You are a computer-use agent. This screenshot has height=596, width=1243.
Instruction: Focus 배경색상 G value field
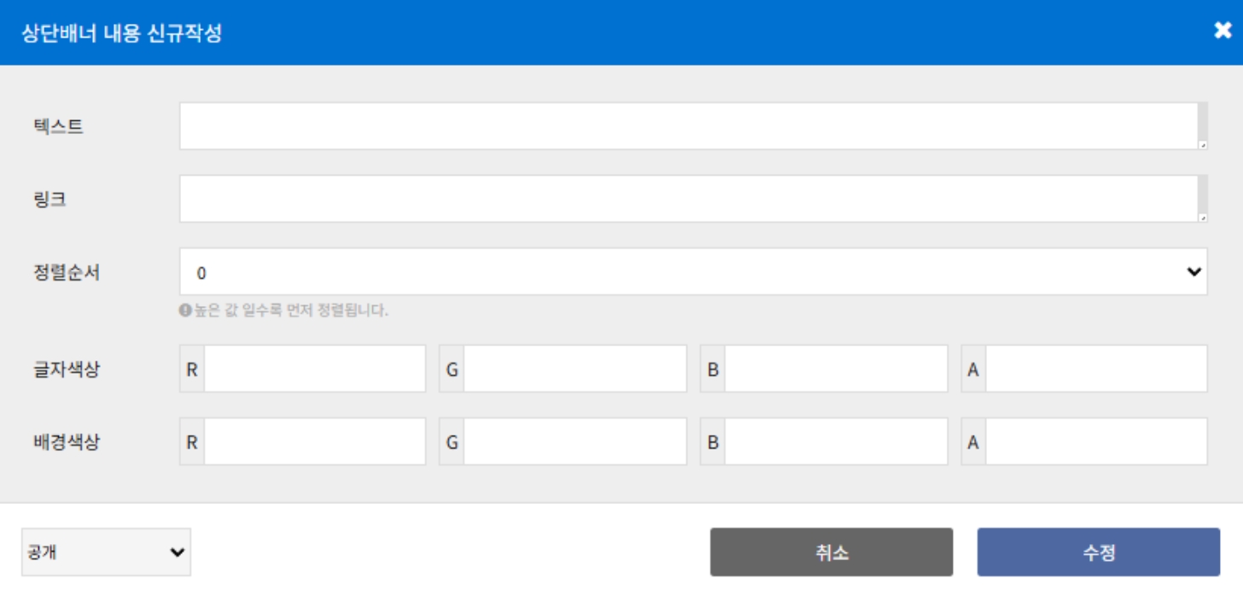click(x=575, y=442)
